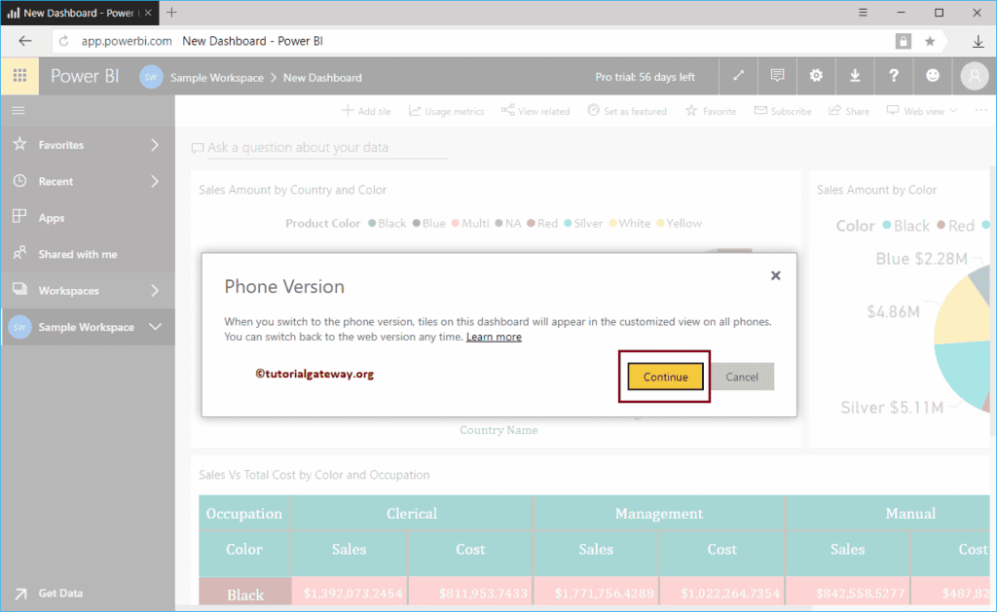Open the user profile avatar
The width and height of the screenshot is (997, 612).
974,76
